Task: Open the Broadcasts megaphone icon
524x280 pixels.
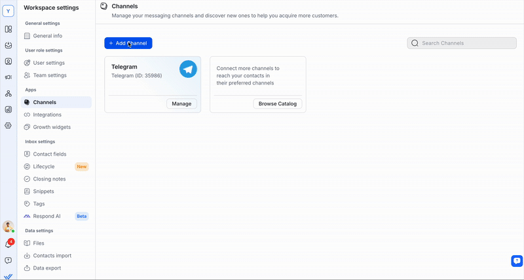Action: tap(9, 77)
